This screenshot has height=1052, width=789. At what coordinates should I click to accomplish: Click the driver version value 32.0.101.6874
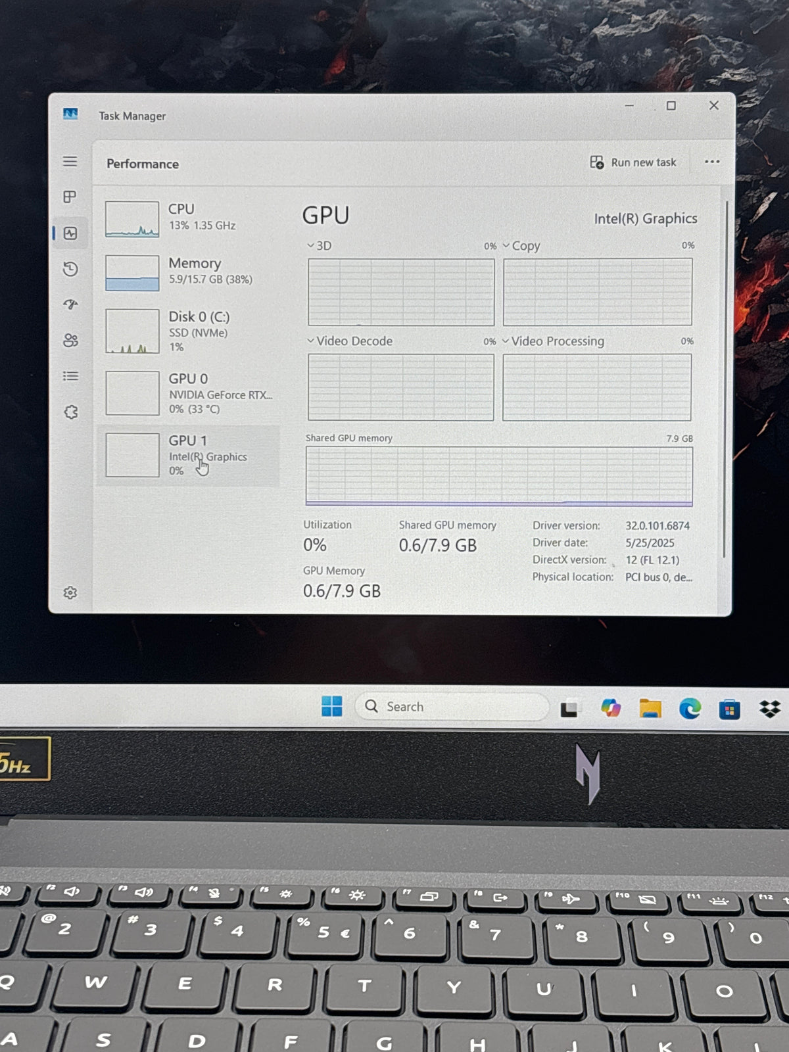(657, 526)
